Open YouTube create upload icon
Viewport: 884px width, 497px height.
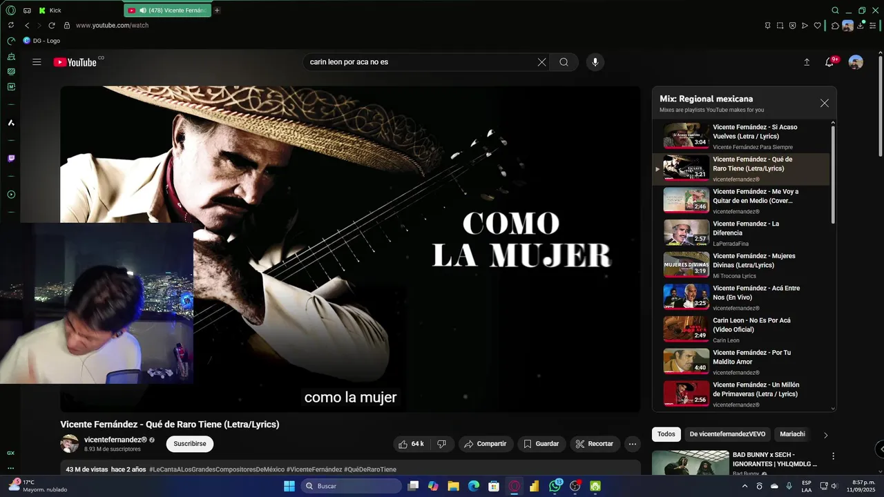(807, 62)
